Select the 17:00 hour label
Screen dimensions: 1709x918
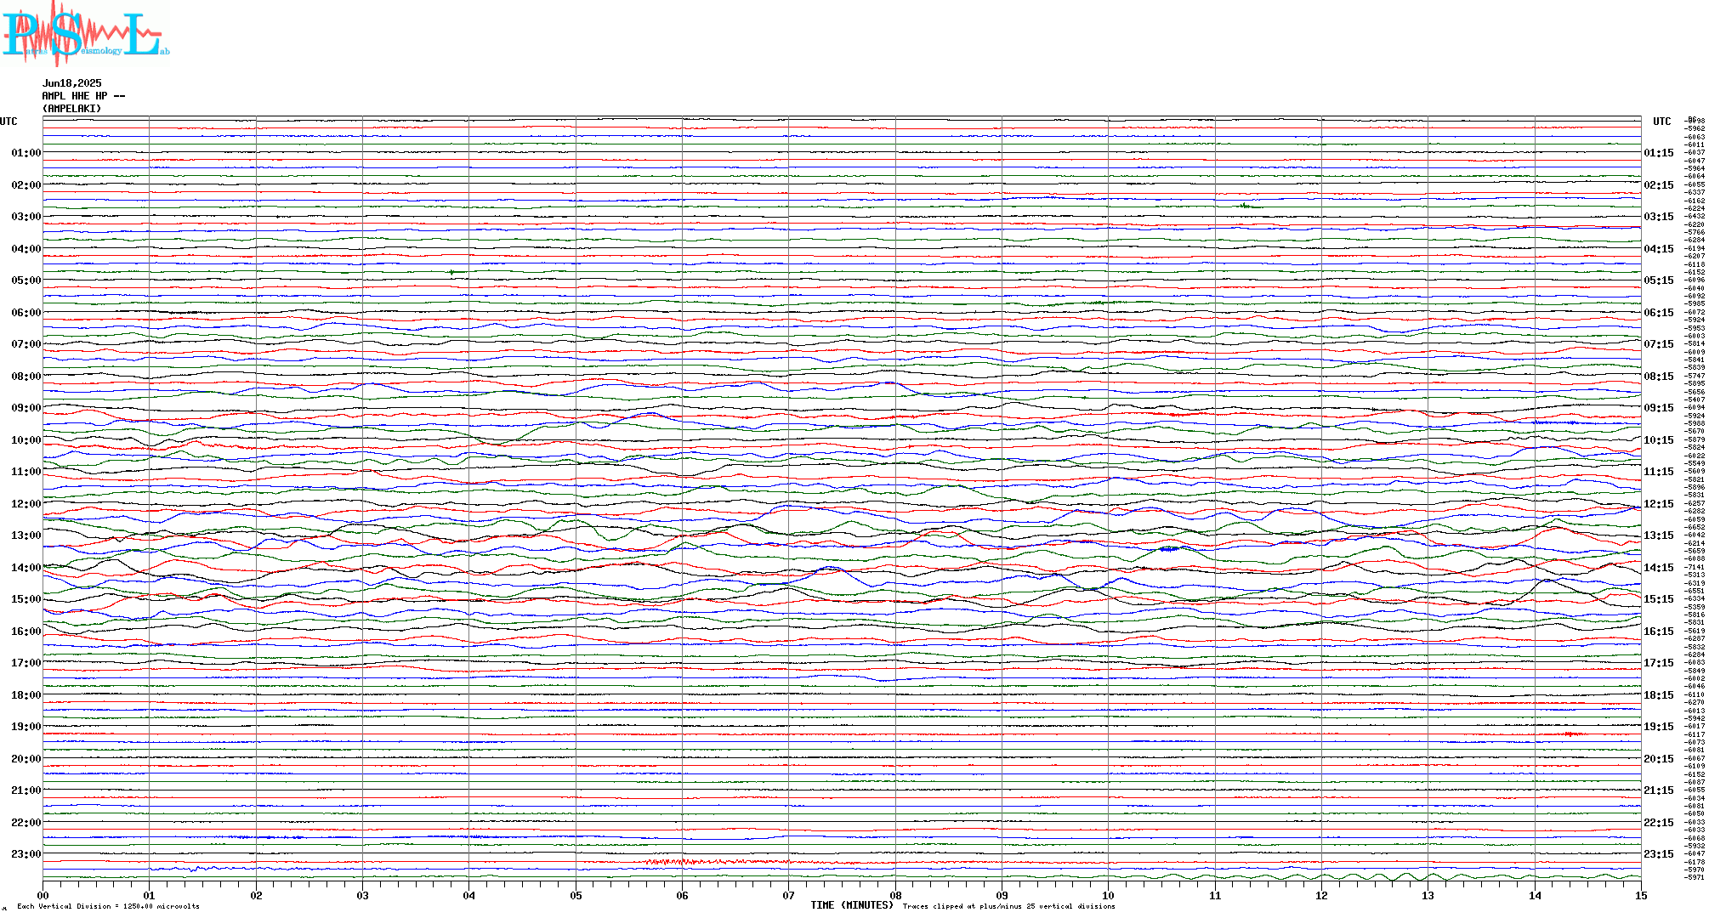26,663
